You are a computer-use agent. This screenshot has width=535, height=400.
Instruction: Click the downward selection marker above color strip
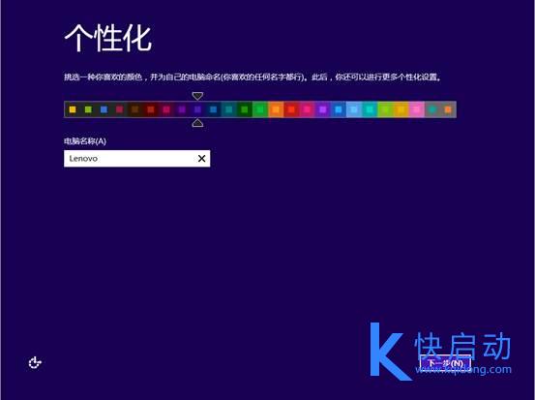coord(197,96)
